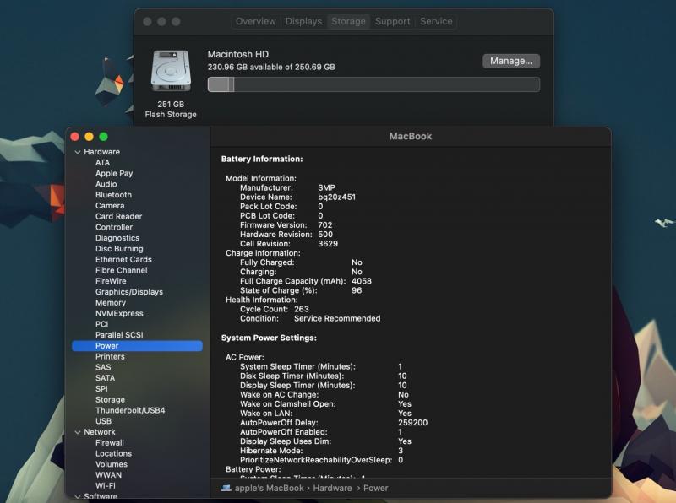Open Controller hardware entry
This screenshot has height=503, width=676.
[x=114, y=227]
